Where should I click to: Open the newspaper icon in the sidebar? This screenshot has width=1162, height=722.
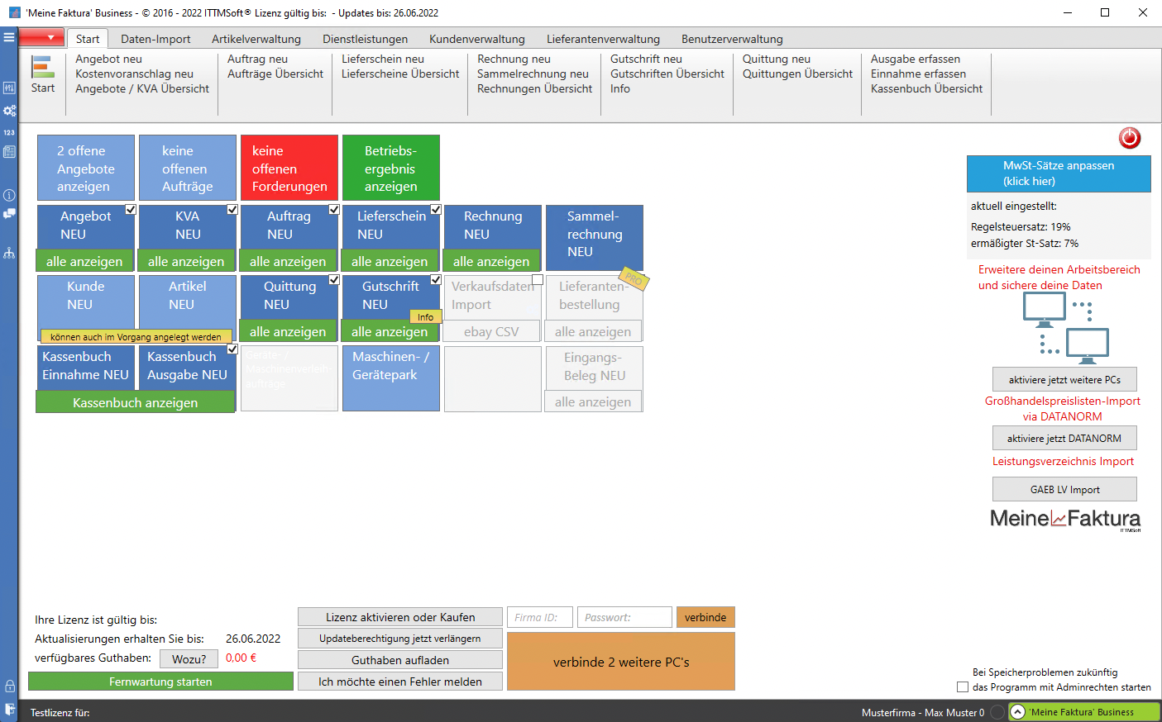coord(9,152)
